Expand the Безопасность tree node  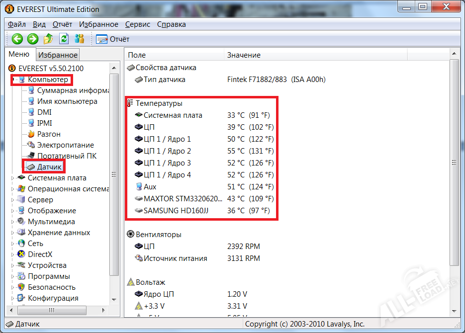click(x=13, y=287)
